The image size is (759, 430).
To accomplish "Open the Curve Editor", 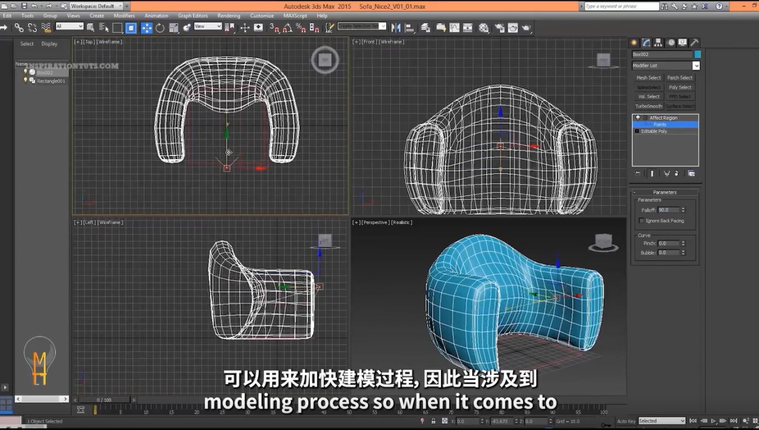I will (x=455, y=28).
